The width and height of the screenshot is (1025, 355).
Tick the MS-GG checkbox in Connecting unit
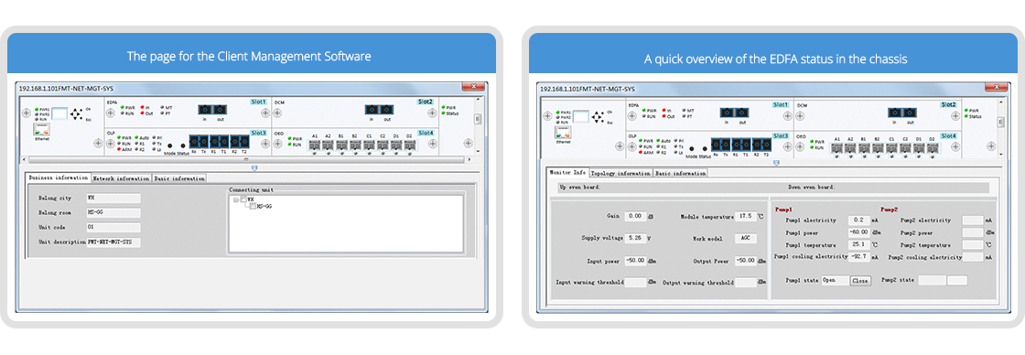pyautogui.click(x=253, y=206)
